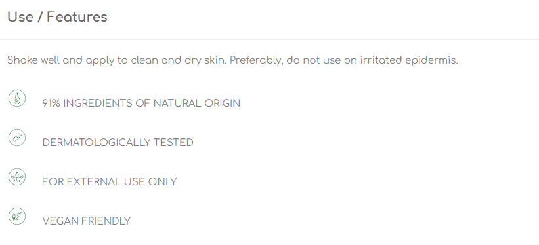Viewport: 539px width, 245px height.
Task: Select the 'DERMATOLOGICALLY TESTED' feature text
Action: pos(118,142)
